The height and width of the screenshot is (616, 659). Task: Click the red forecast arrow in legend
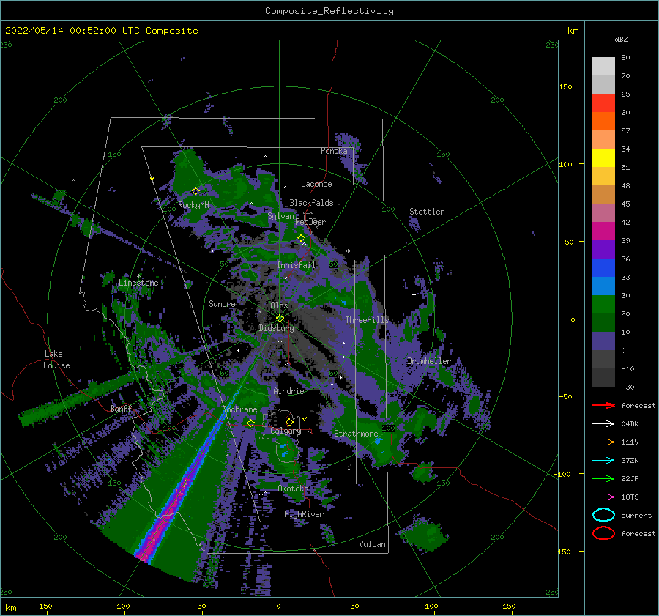tap(603, 405)
